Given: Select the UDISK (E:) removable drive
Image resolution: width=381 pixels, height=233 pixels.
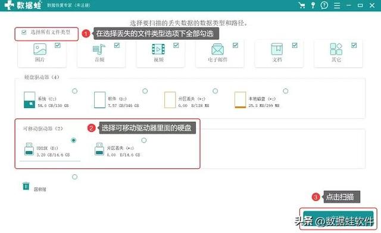Looking at the screenshot, I should (x=74, y=140).
